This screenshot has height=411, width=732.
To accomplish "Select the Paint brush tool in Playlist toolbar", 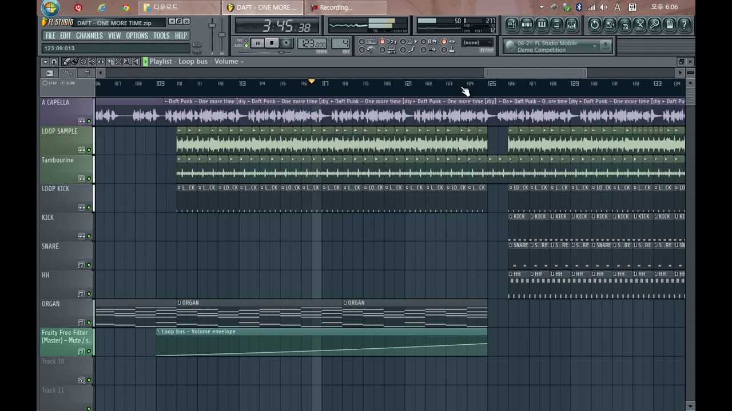I will pos(75,62).
